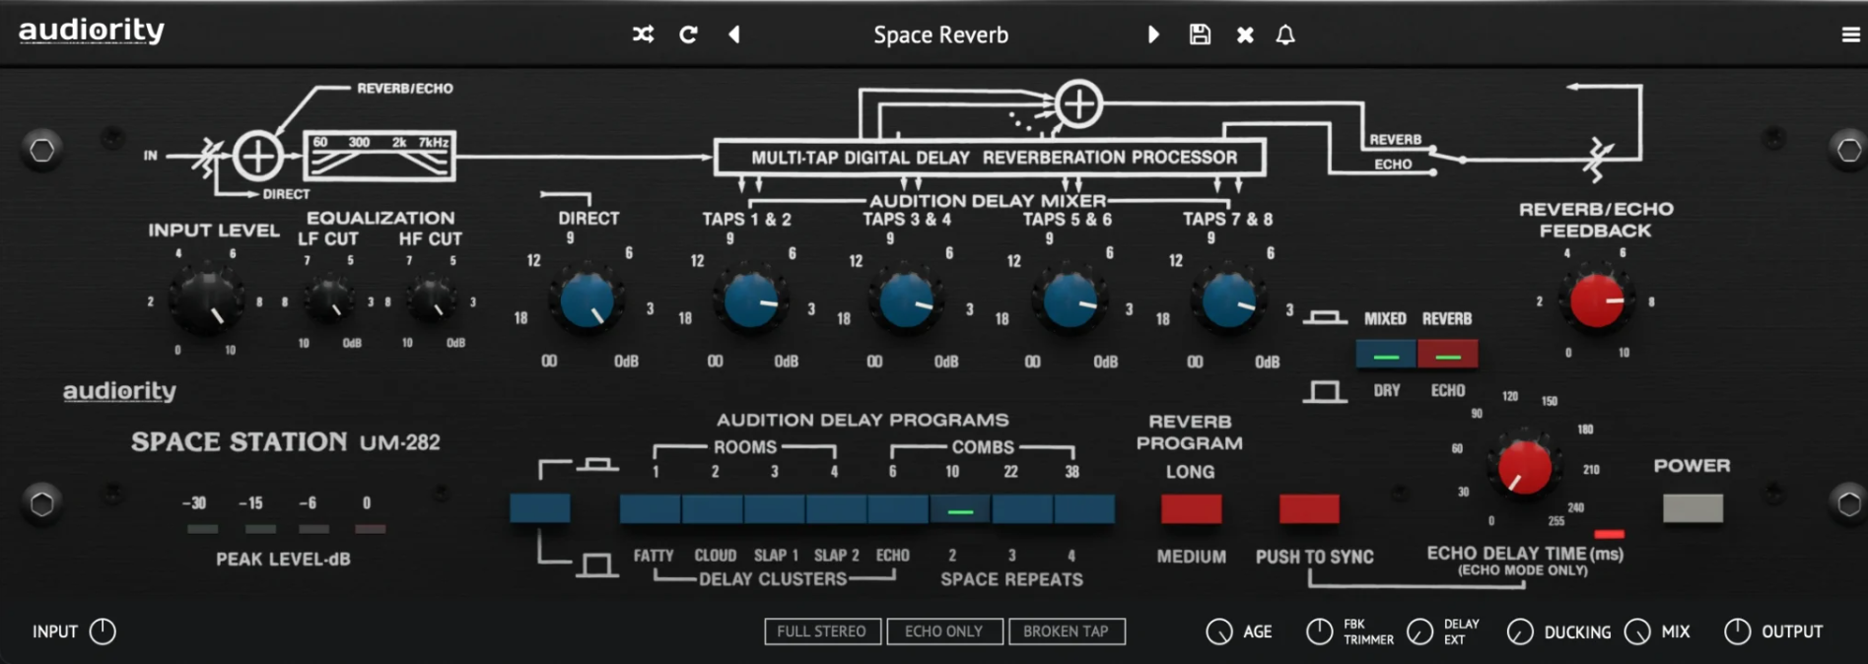Select the Echo Only mode
Screen dimensions: 1868x664
[944, 631]
